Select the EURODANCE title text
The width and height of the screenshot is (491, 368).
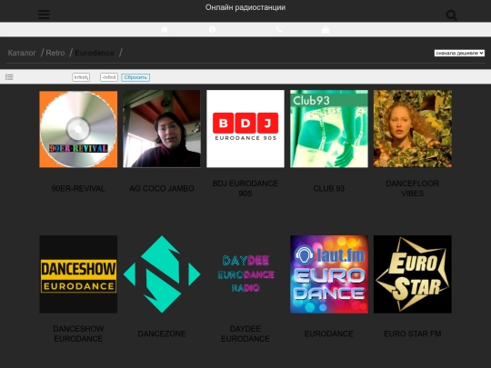tap(329, 333)
